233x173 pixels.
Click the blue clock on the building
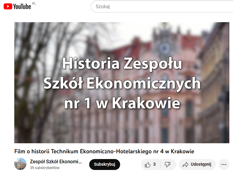click(164, 48)
